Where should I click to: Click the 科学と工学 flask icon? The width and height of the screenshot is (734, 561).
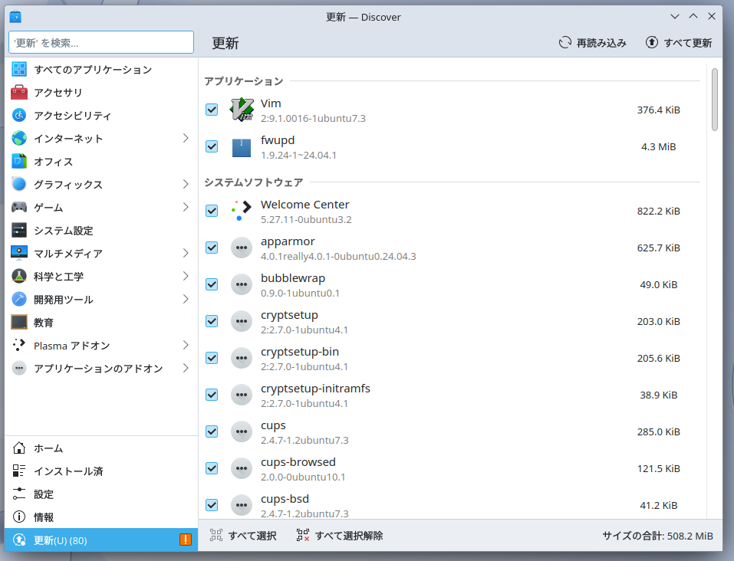coord(20,277)
